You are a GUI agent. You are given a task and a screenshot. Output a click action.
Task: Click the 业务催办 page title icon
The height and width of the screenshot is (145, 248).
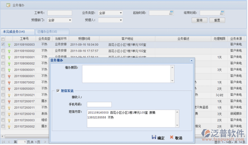[8, 5]
